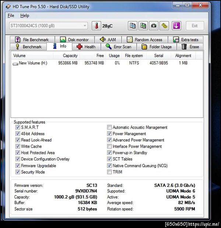Select the Info tab
This screenshot has width=221, height=228.
[59, 46]
